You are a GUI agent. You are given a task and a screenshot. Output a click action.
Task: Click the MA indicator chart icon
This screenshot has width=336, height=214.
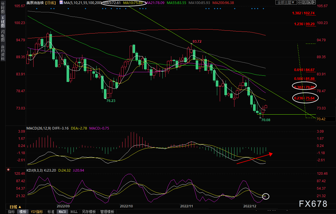61,3
